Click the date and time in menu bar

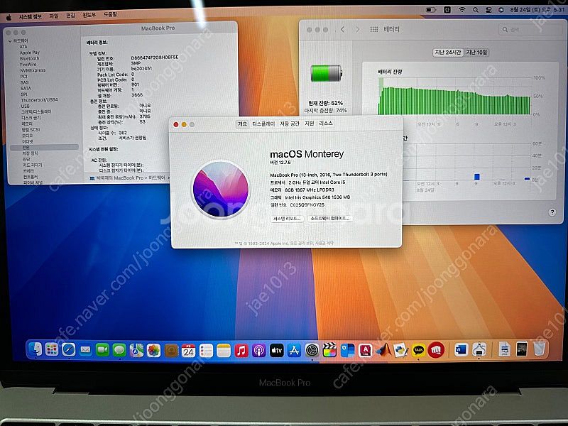click(537, 10)
